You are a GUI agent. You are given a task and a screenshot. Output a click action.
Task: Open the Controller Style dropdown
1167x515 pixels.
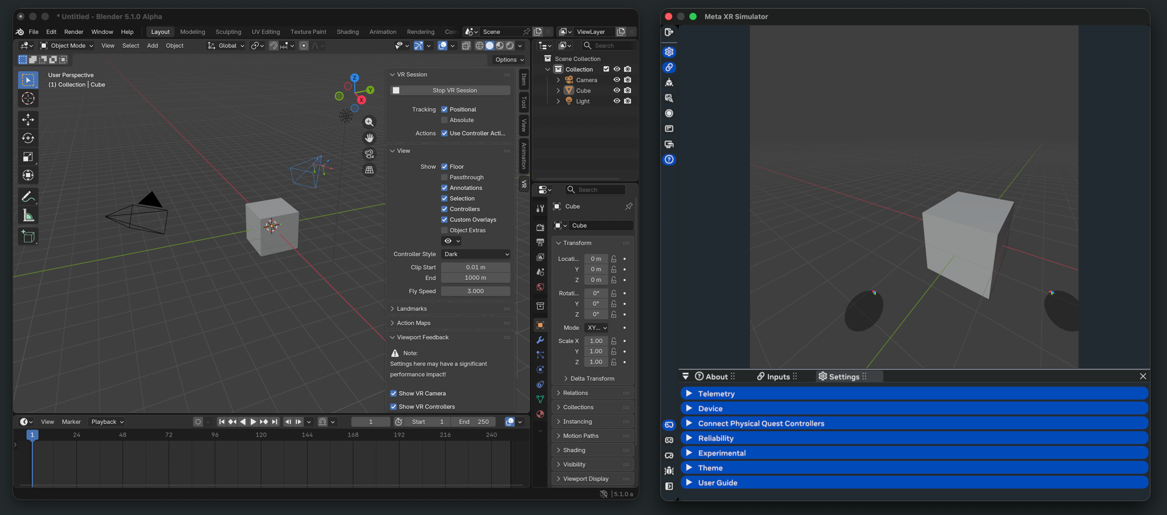pyautogui.click(x=476, y=254)
